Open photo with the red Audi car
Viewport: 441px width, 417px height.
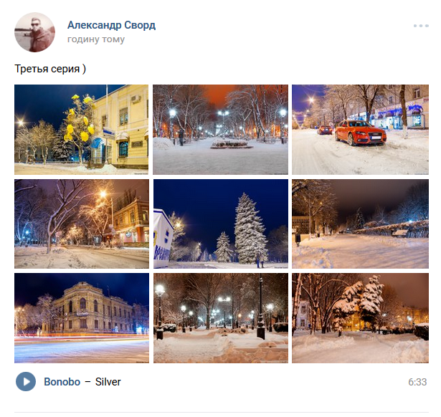(360, 130)
